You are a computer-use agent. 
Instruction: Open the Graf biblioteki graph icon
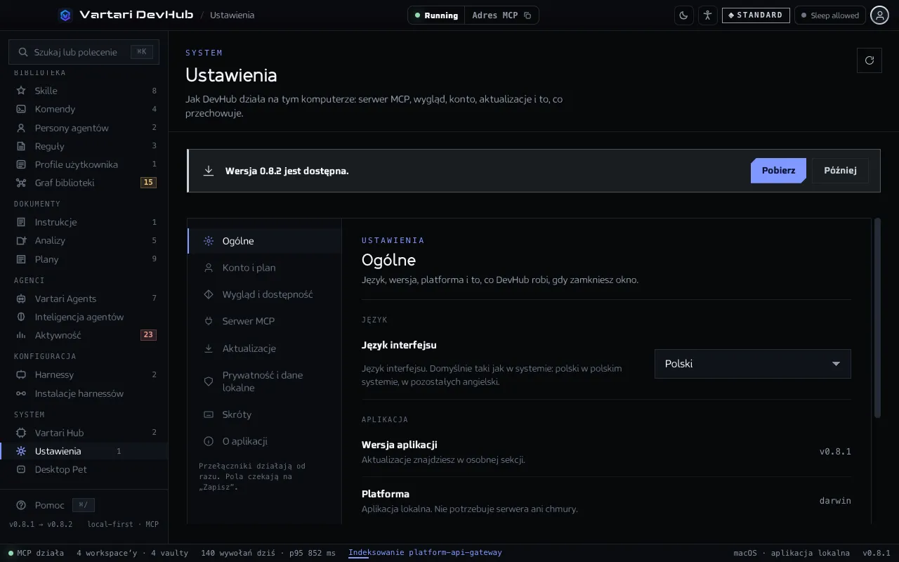coord(21,183)
